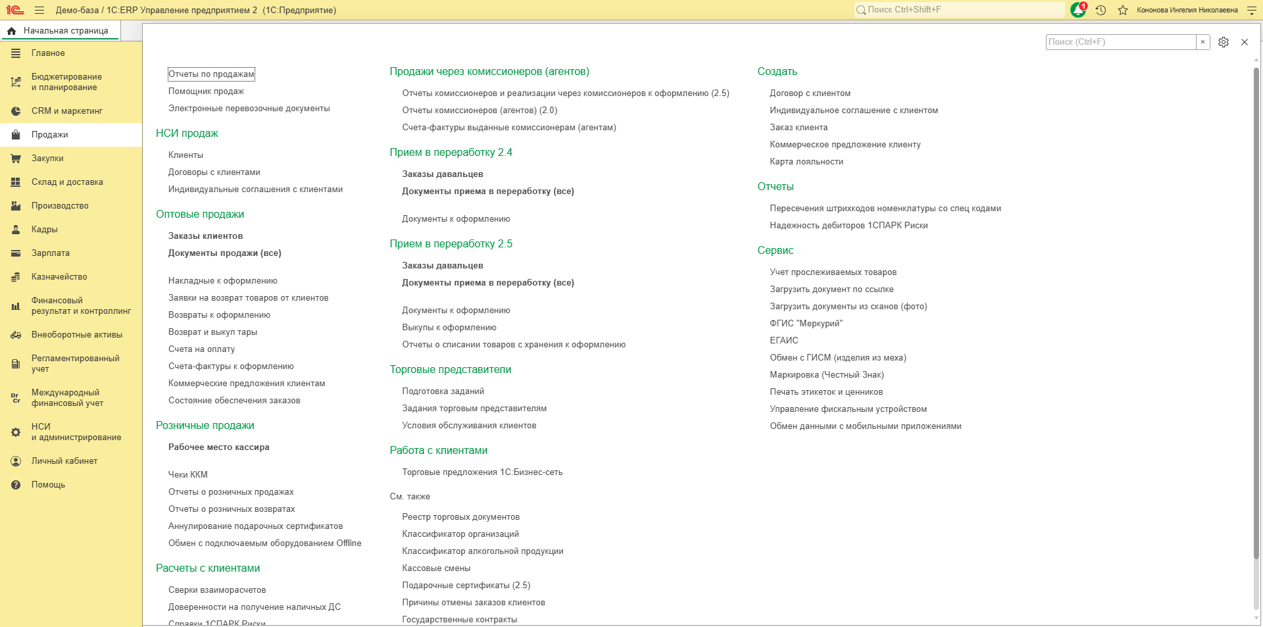Open Кассовые смены
The image size is (1263, 627).
point(436,568)
